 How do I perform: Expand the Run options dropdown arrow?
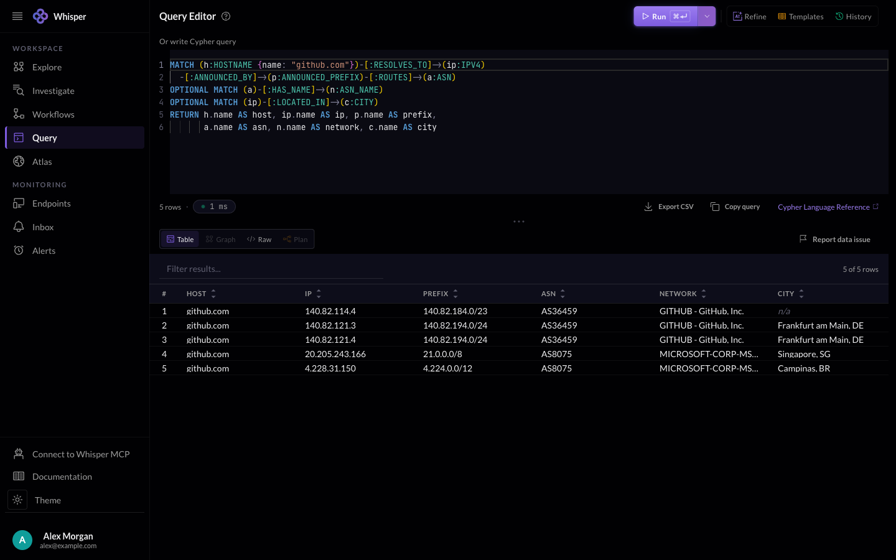click(x=707, y=16)
